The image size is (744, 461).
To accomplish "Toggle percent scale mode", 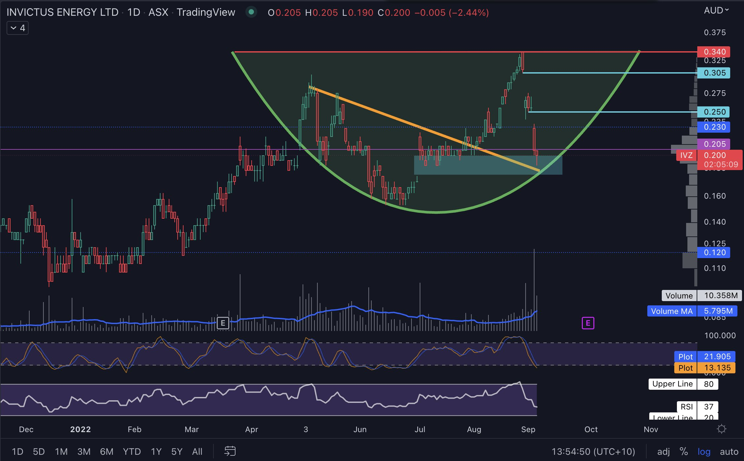I will 684,451.
